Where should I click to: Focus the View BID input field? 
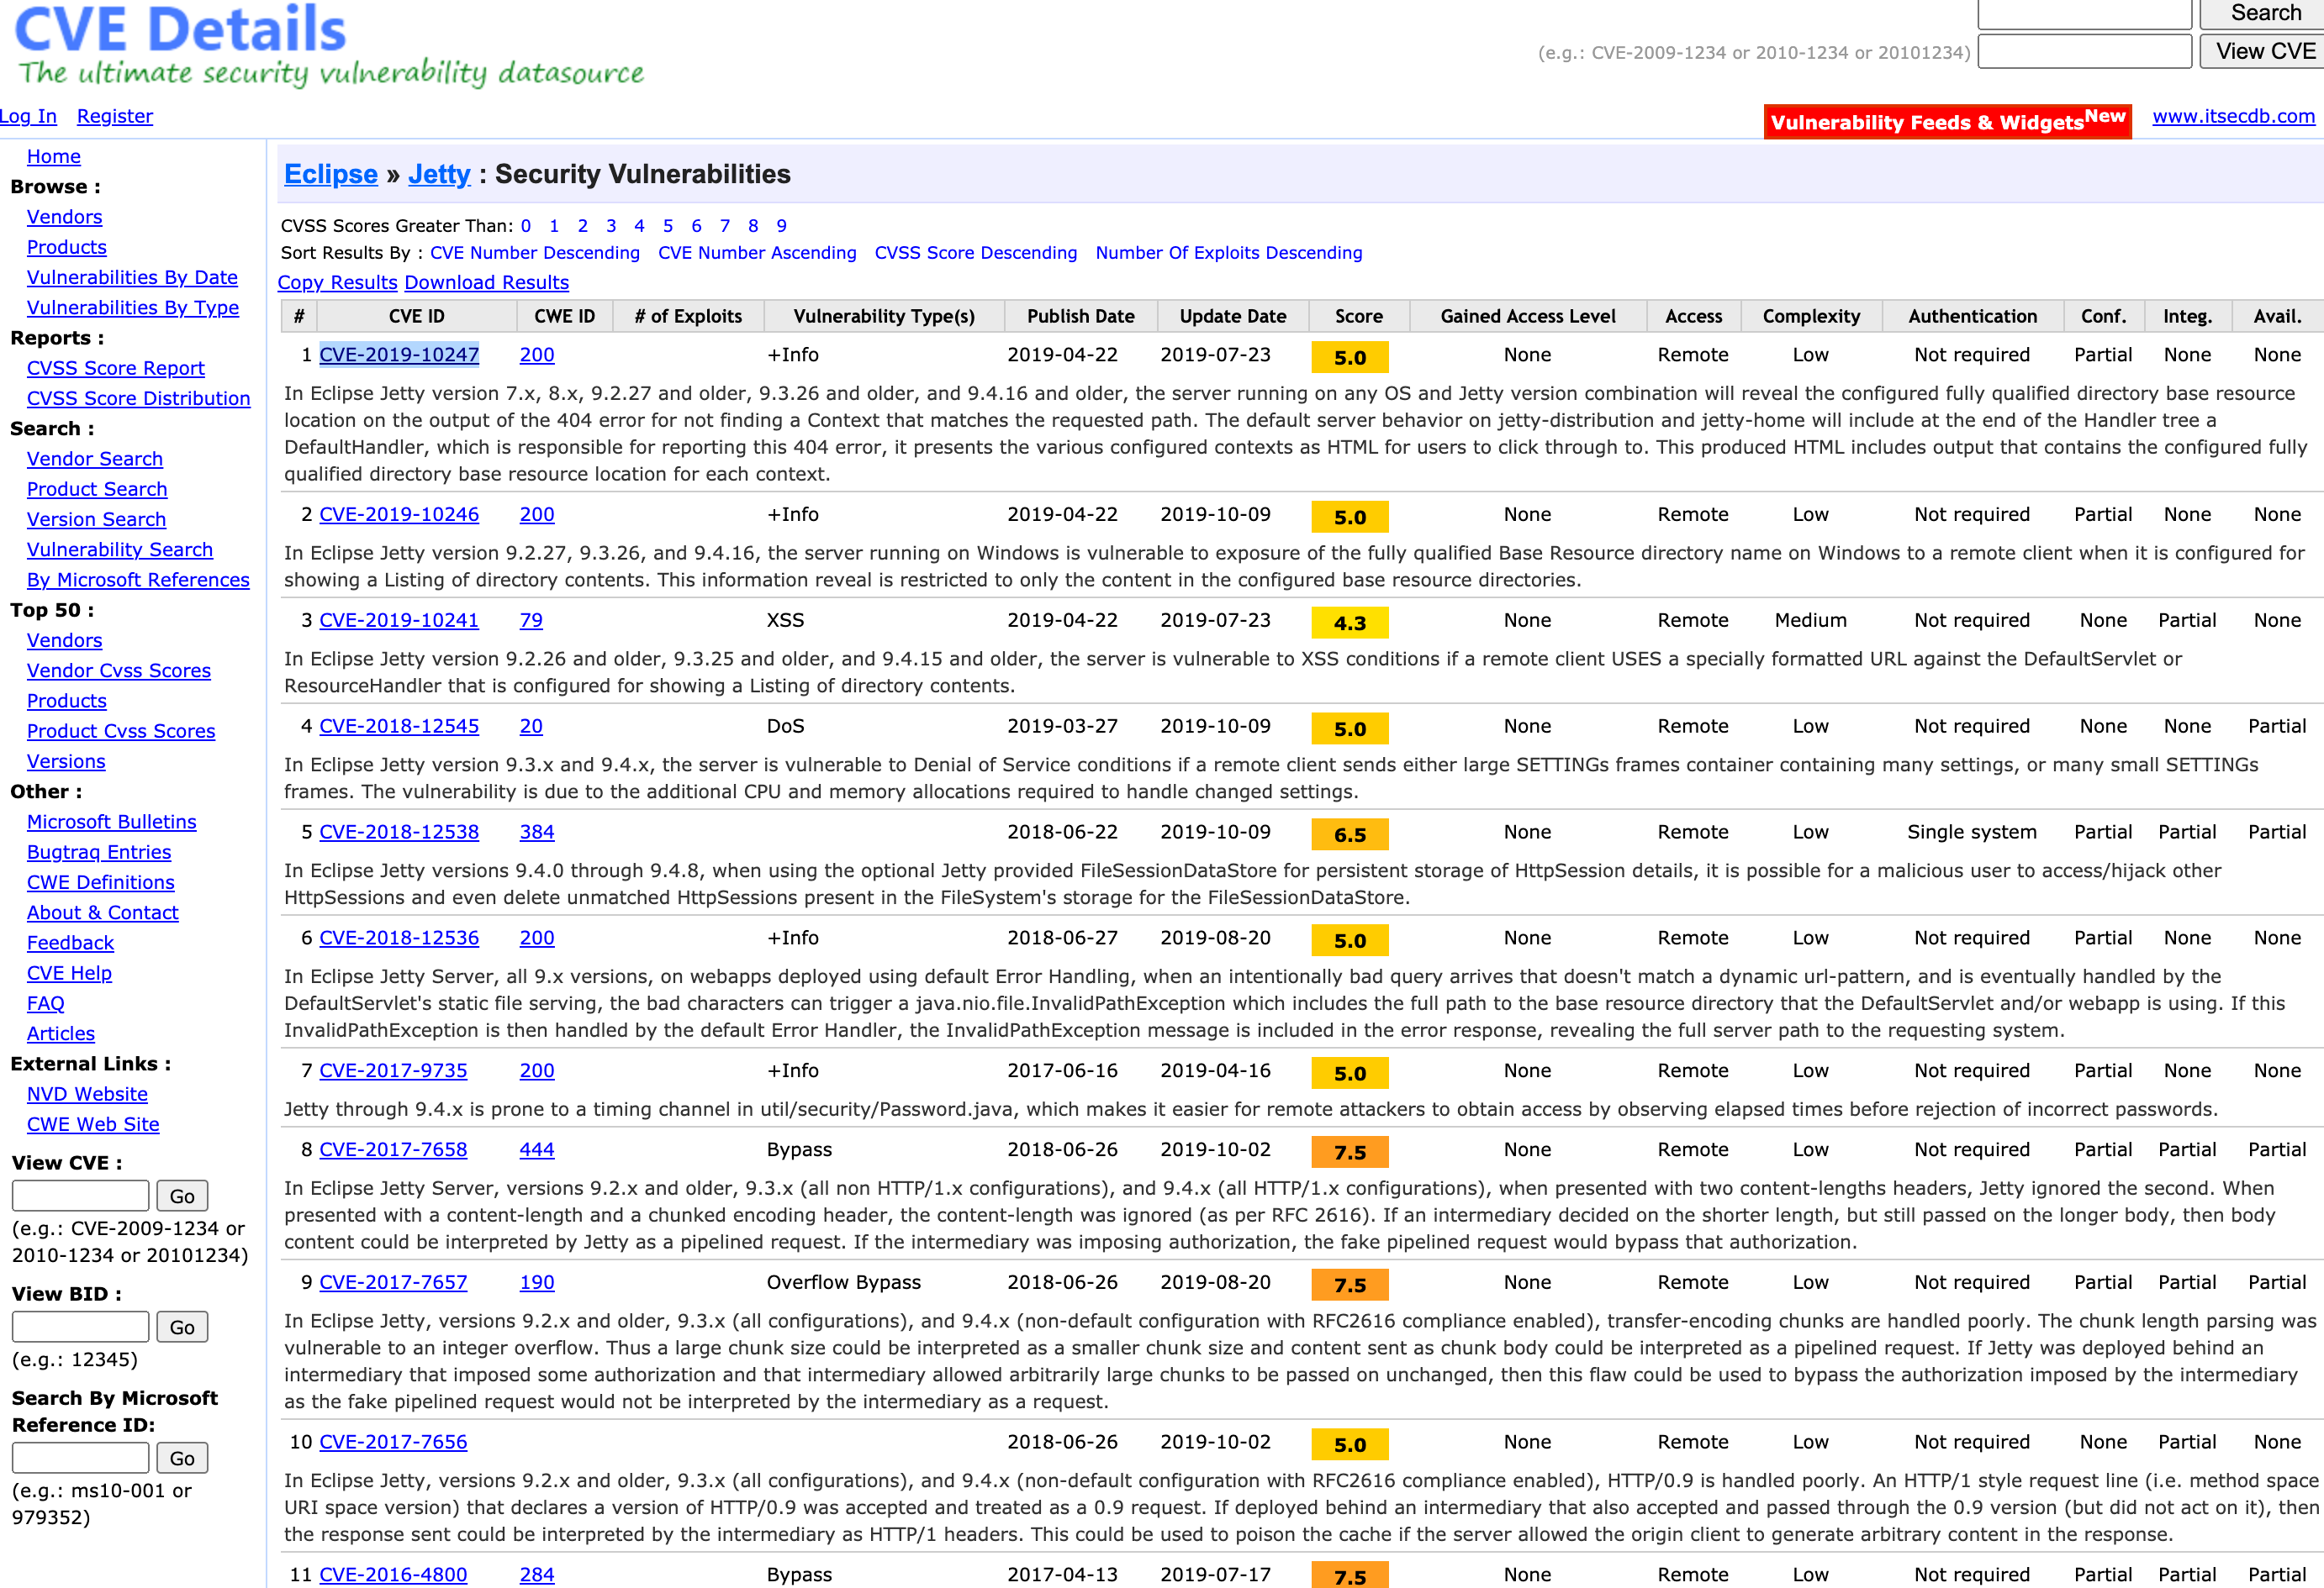tap(80, 1326)
